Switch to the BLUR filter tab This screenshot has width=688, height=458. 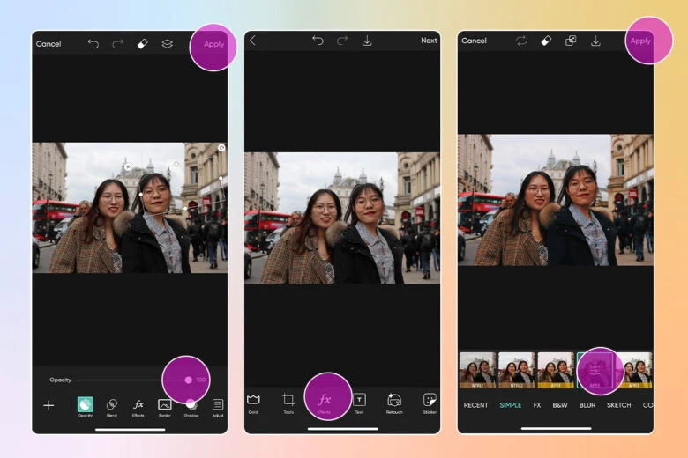pos(587,405)
